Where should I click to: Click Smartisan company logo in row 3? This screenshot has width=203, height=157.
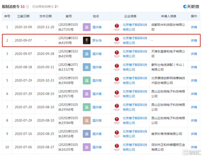tap(117, 54)
